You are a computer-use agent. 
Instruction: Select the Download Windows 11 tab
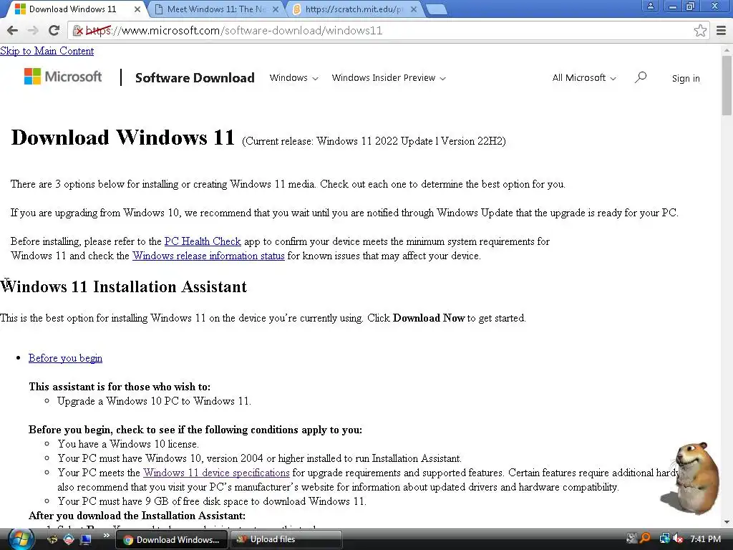(x=72, y=9)
